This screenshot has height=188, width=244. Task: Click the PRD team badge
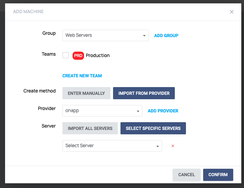(x=78, y=56)
